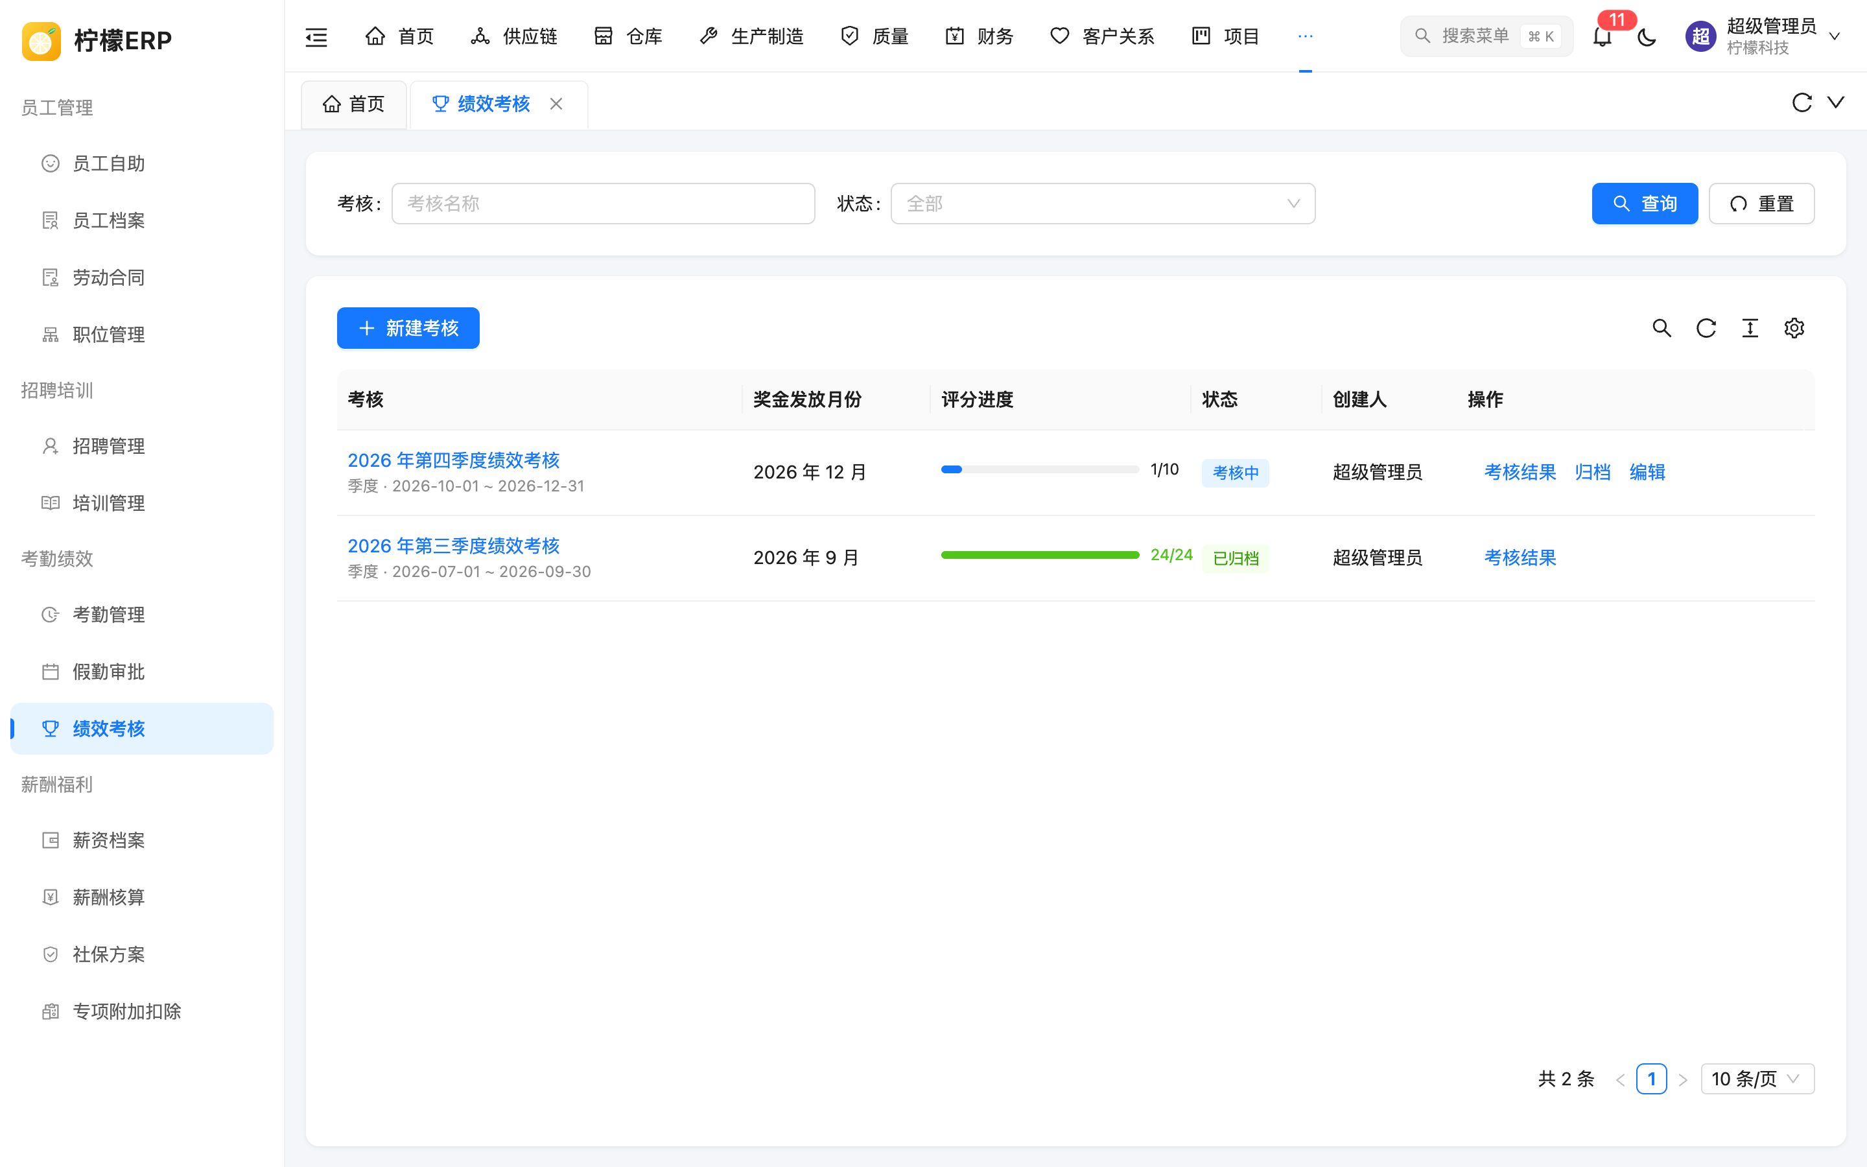Open 项目 in the top menu
This screenshot has width=1867, height=1167.
(1225, 36)
